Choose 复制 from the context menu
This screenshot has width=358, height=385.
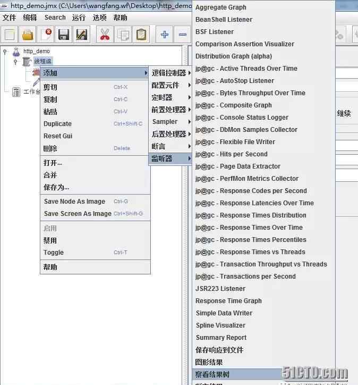click(95, 99)
